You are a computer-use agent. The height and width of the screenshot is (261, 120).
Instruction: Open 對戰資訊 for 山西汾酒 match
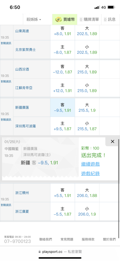[6, 81]
